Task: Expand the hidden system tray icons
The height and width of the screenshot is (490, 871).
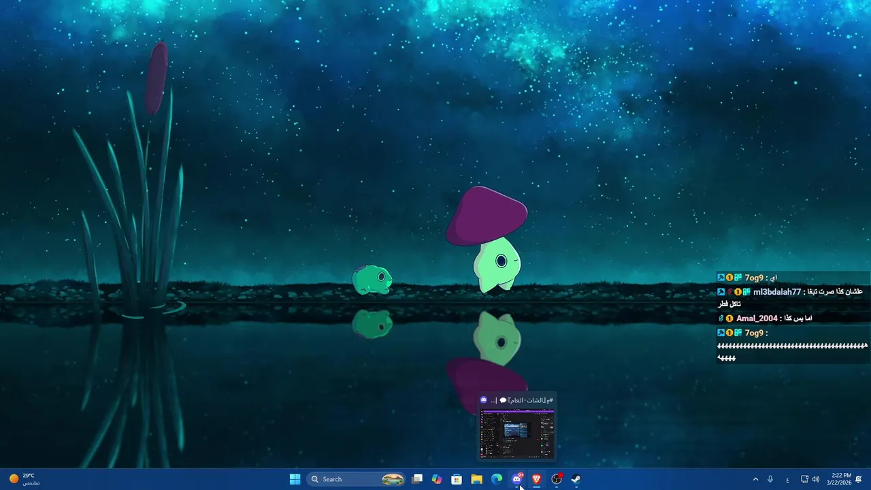Action: click(x=755, y=479)
